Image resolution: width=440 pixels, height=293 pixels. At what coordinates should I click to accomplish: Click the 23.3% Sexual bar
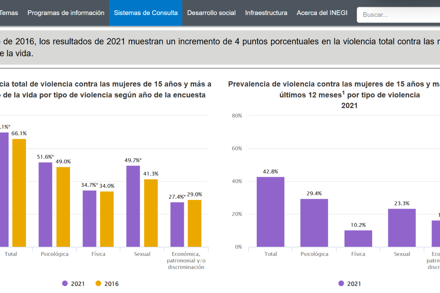point(402,227)
